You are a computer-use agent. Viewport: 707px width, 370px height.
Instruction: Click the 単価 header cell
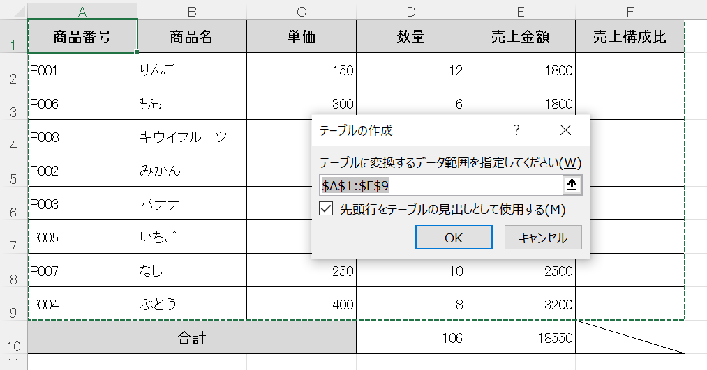tap(302, 37)
